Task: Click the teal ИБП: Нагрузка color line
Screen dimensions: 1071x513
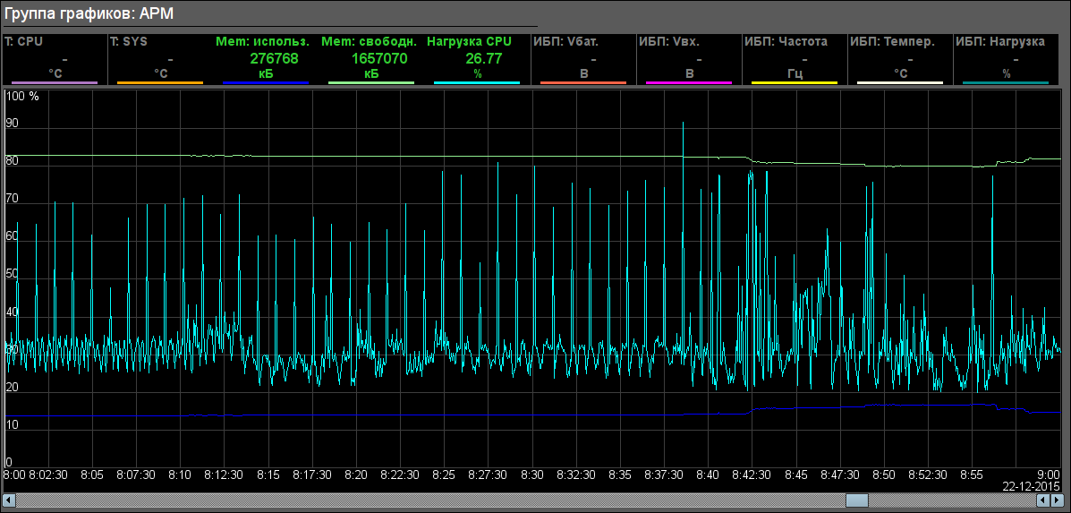Action: coord(1006,82)
